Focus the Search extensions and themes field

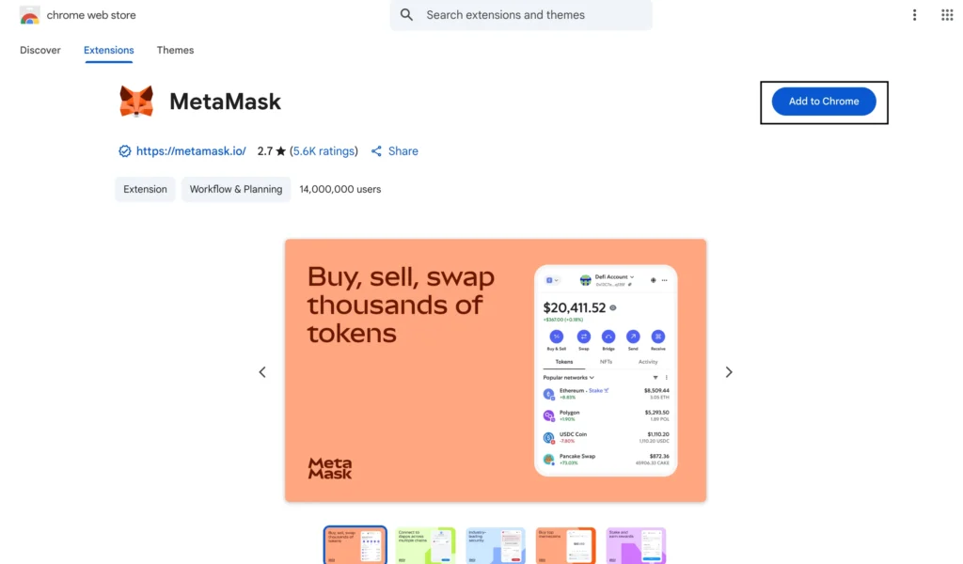521,15
